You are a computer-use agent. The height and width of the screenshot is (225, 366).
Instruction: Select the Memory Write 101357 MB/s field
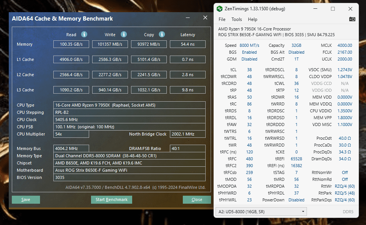110,44
